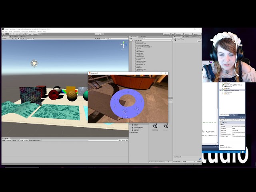Select the Scripts folder in Project
Screen dimensions: 256x192
coord(136,126)
